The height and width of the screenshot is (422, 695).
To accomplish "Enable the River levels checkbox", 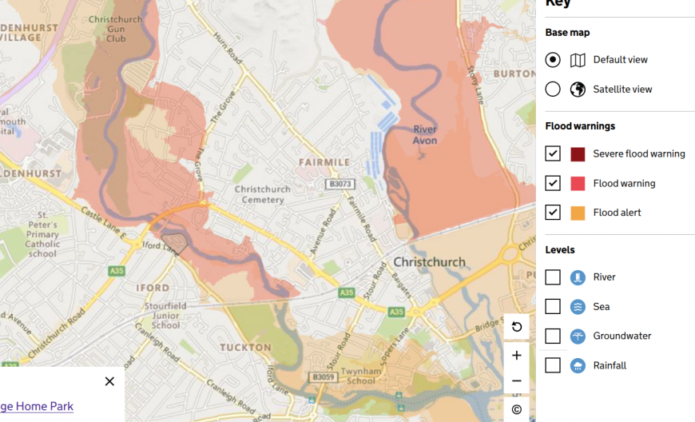I will 553,277.
